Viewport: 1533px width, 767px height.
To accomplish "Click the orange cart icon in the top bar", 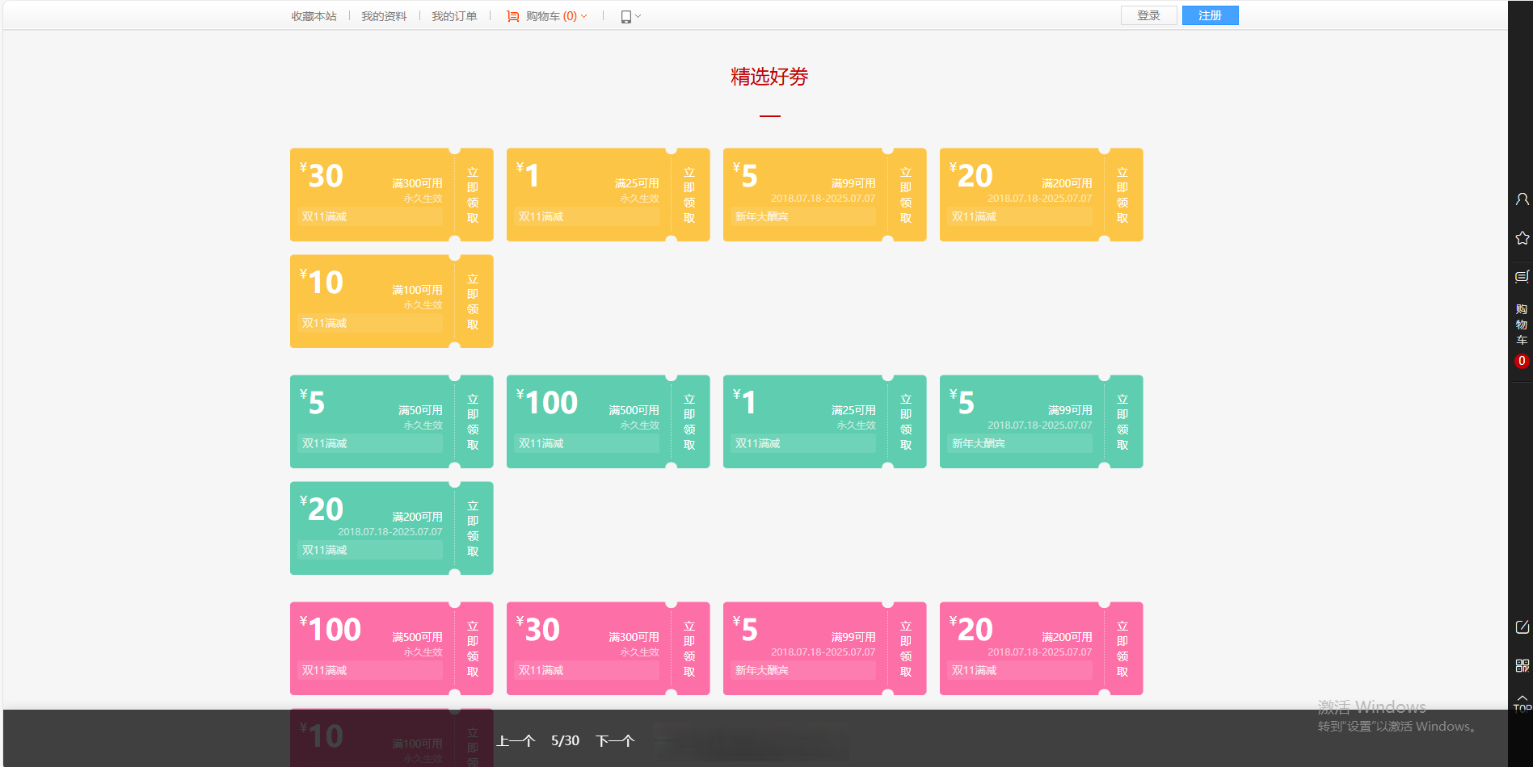I will 512,16.
